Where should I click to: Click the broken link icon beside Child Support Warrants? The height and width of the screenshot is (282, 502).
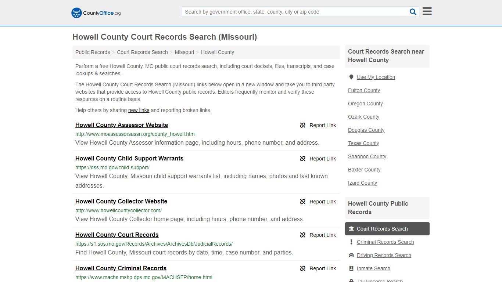(302, 159)
